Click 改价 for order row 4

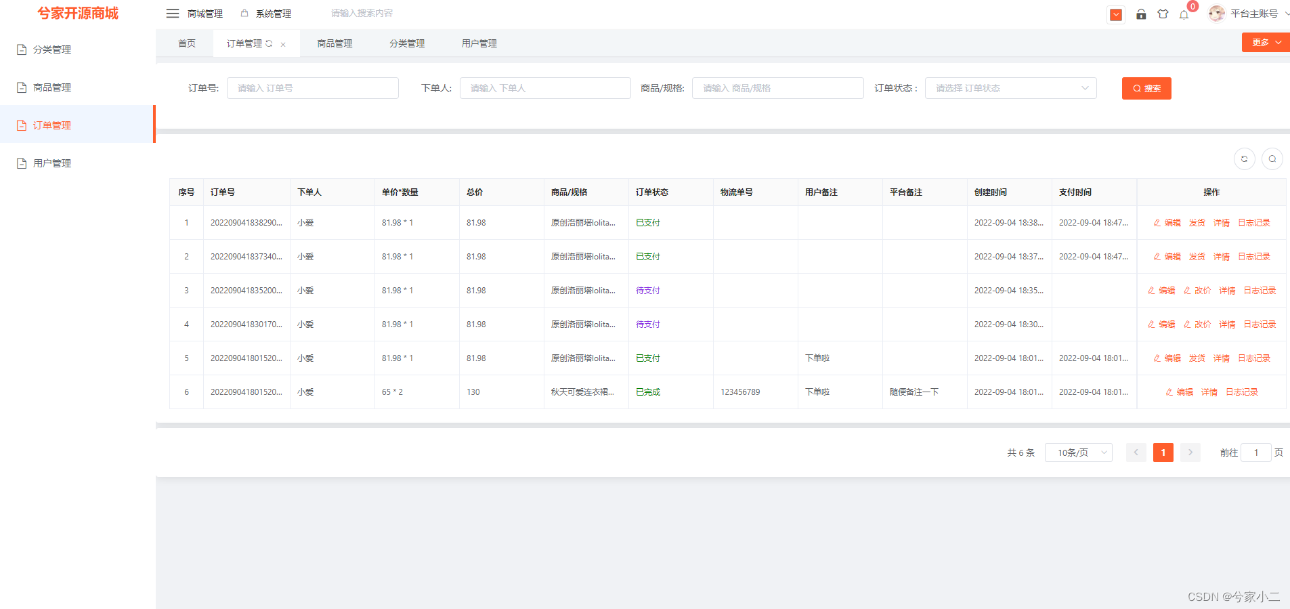click(1197, 324)
